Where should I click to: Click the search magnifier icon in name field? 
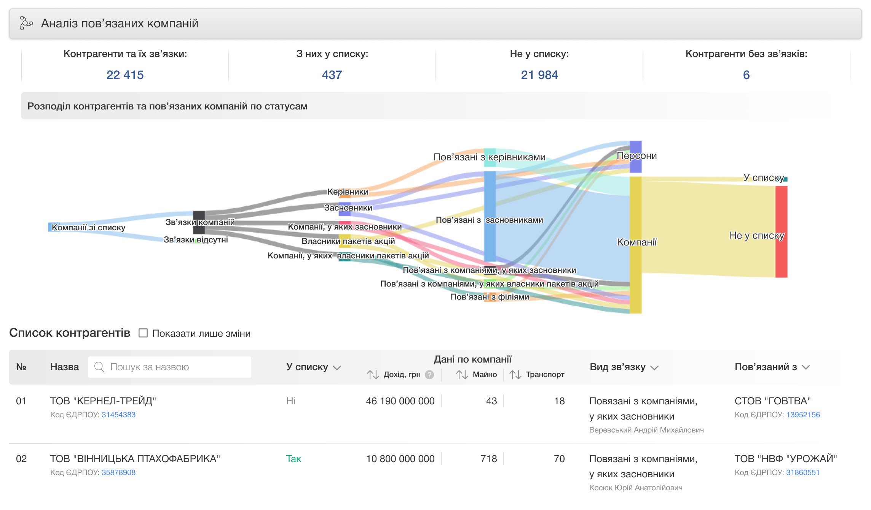tap(99, 367)
